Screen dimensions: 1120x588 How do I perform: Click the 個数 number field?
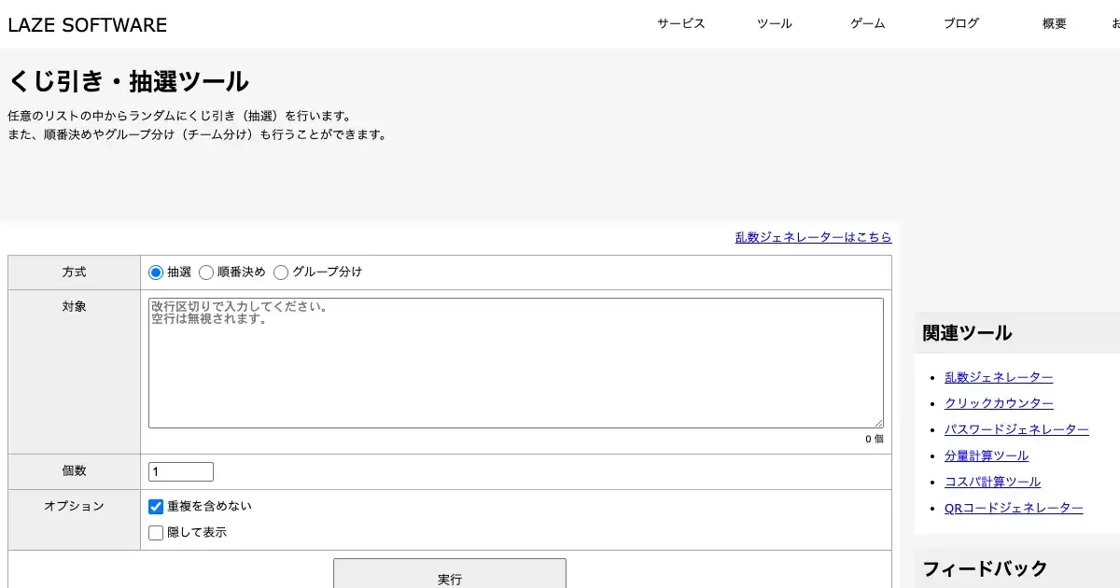(x=181, y=472)
